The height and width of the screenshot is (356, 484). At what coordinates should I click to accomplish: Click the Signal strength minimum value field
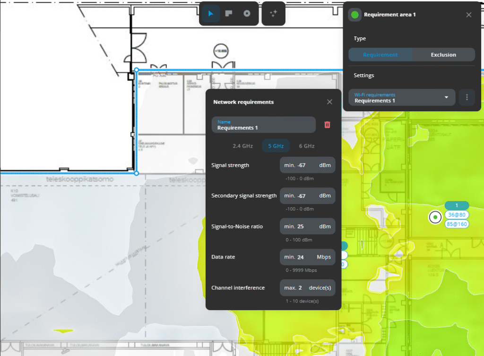(x=307, y=165)
